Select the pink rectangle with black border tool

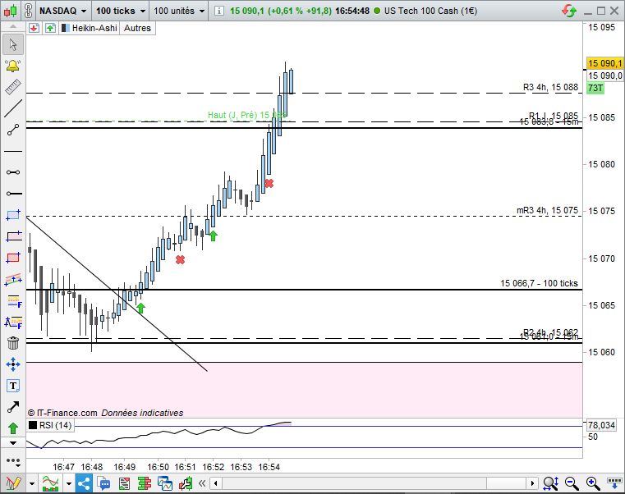(13, 236)
